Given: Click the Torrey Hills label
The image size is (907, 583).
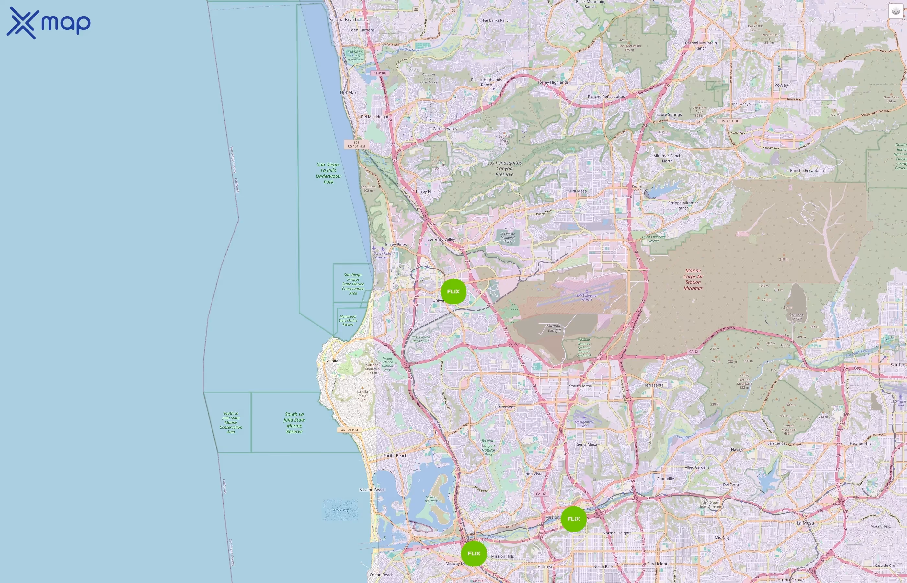Looking at the screenshot, I should point(426,191).
